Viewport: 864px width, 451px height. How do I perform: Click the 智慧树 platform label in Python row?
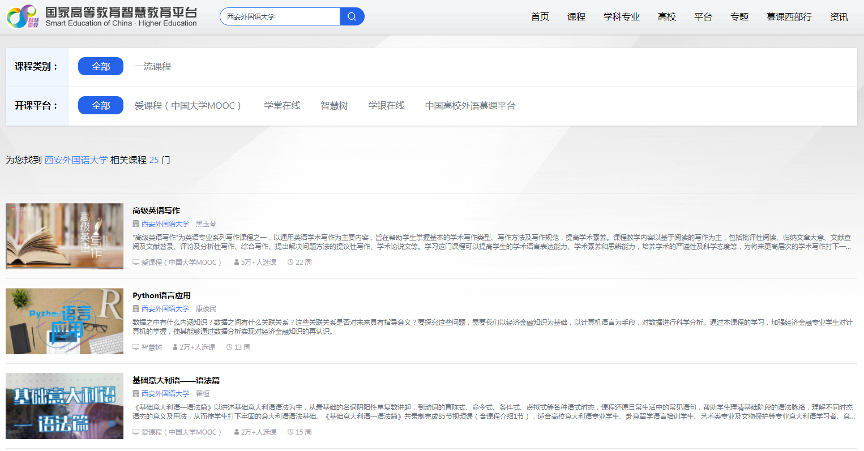pos(152,347)
